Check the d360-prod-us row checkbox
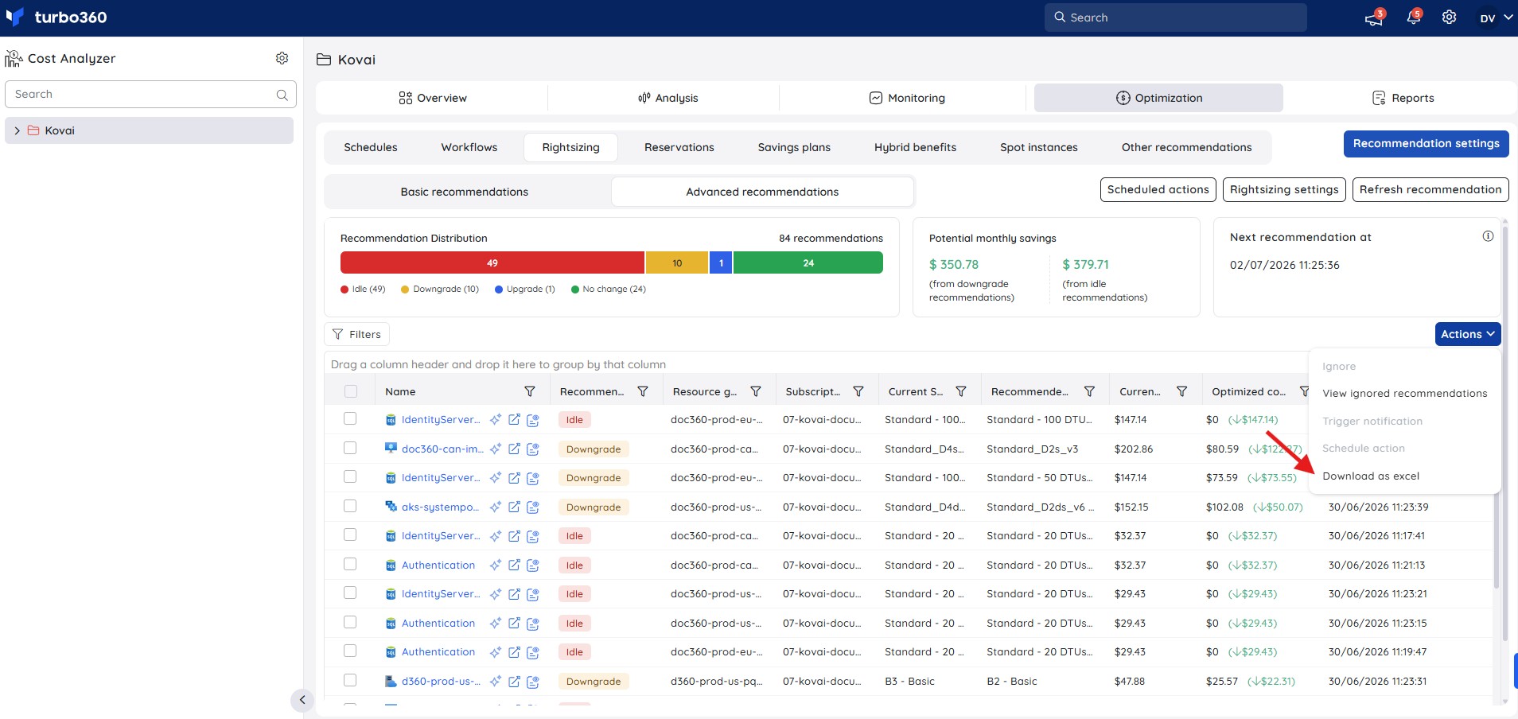This screenshot has width=1518, height=719. 350,680
